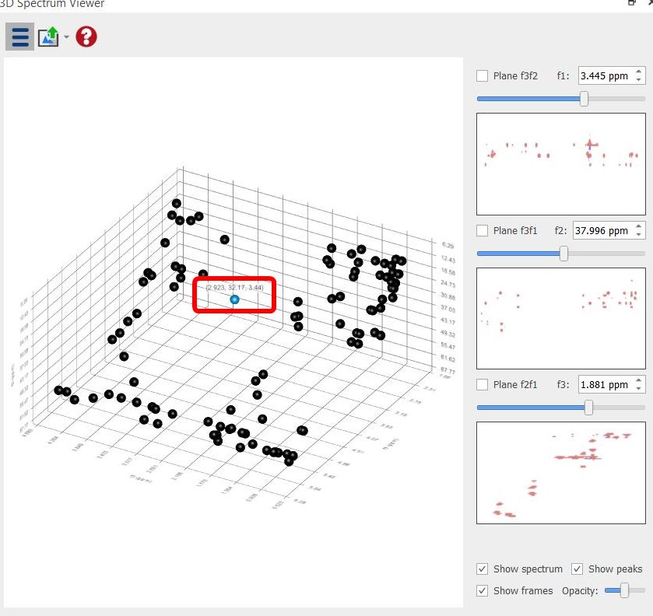Screen dimensions: 653x616
Task: Select the f2f1 plane preview thumbnail
Action: 560,473
